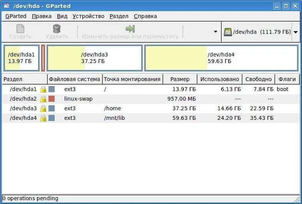Sort by the Раздел column header

coord(25,79)
